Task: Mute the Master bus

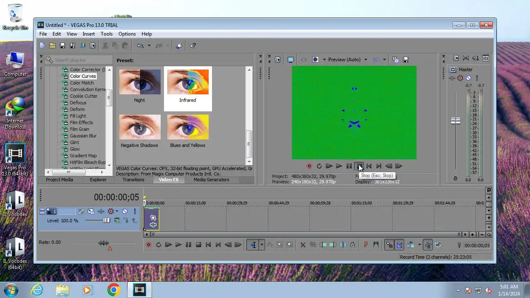Action: (x=468, y=78)
